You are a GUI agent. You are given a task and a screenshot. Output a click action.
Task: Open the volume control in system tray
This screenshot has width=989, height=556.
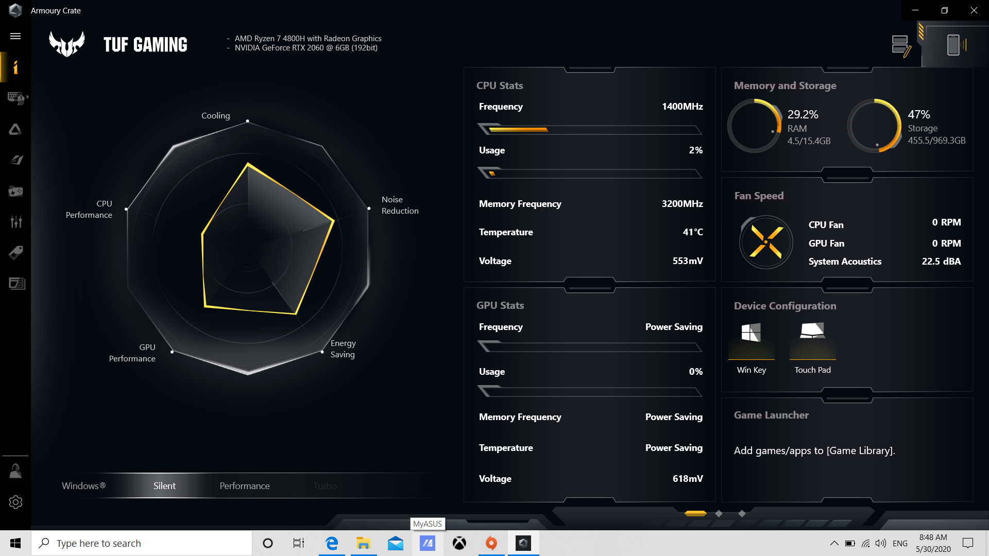click(881, 543)
